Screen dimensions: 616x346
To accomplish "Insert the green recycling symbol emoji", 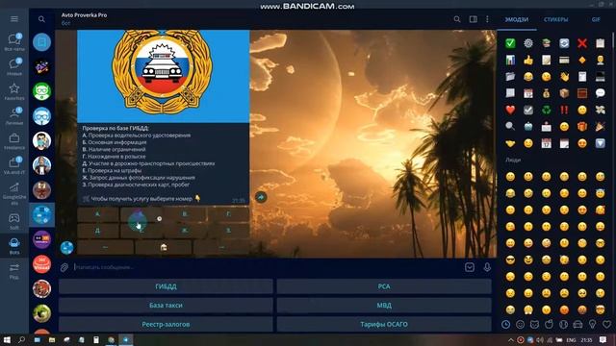I will (547, 110).
